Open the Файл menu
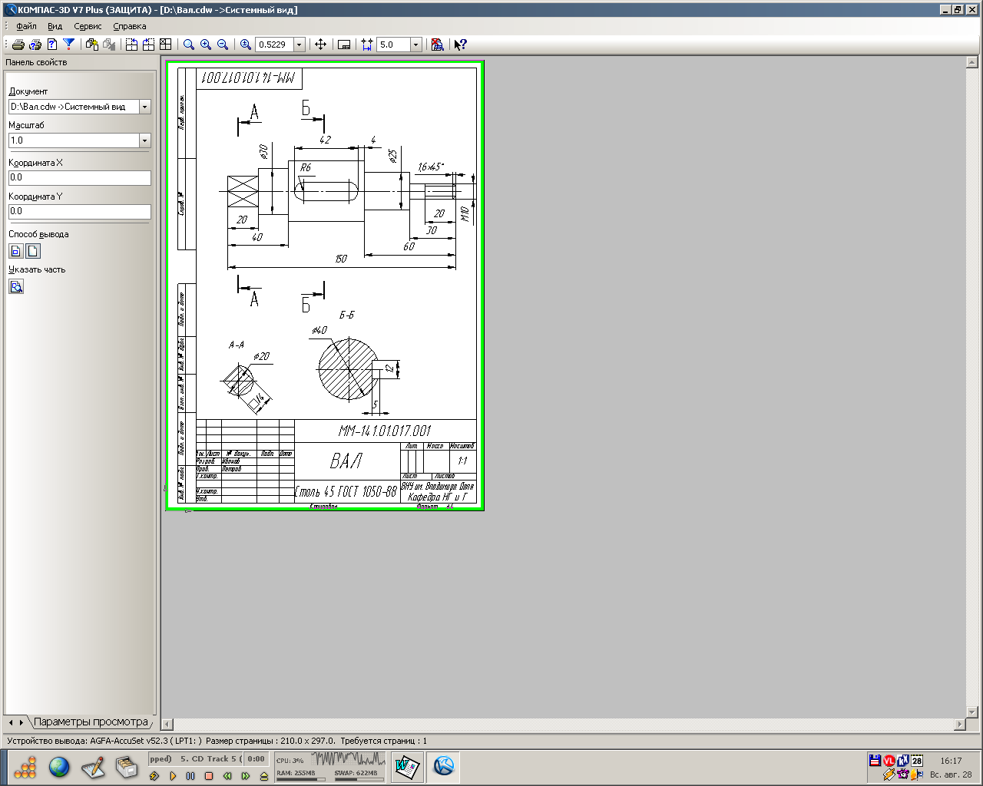The width and height of the screenshot is (983, 786). pos(26,26)
